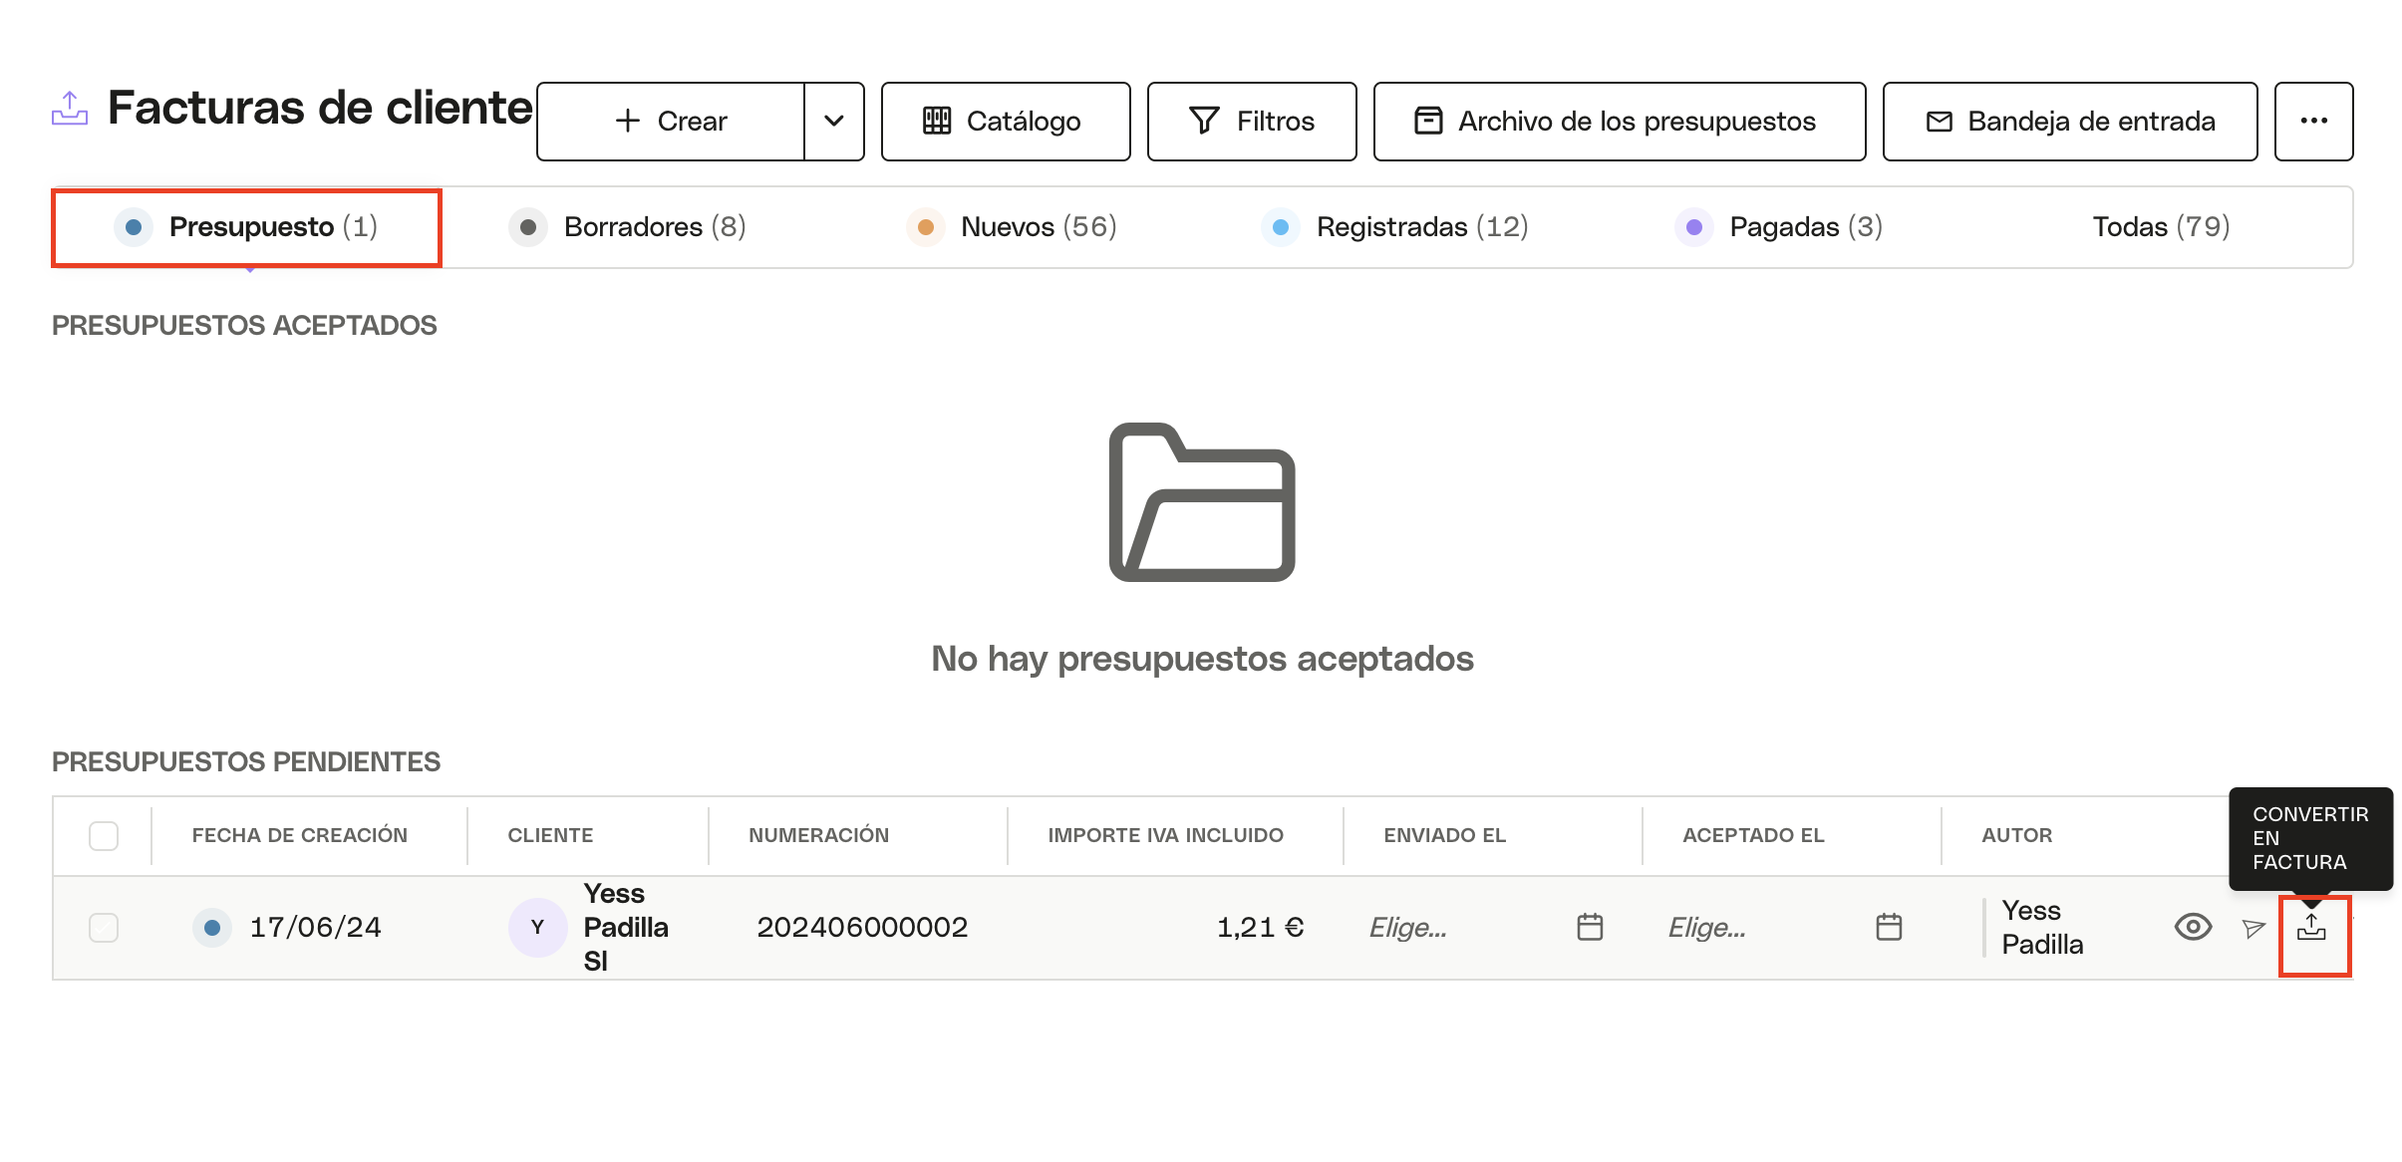Viewport: 2402px width, 1162px height.
Task: Sort by Fecha de creación column header
Action: (300, 836)
